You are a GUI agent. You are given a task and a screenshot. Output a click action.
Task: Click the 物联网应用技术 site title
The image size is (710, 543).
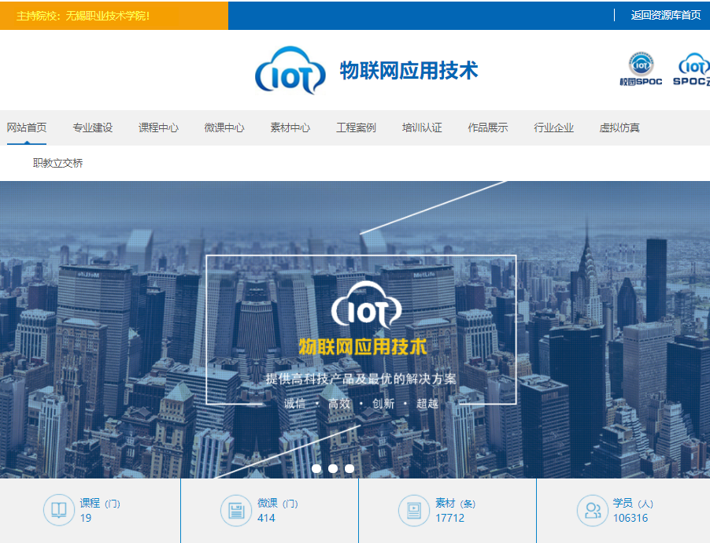point(409,71)
